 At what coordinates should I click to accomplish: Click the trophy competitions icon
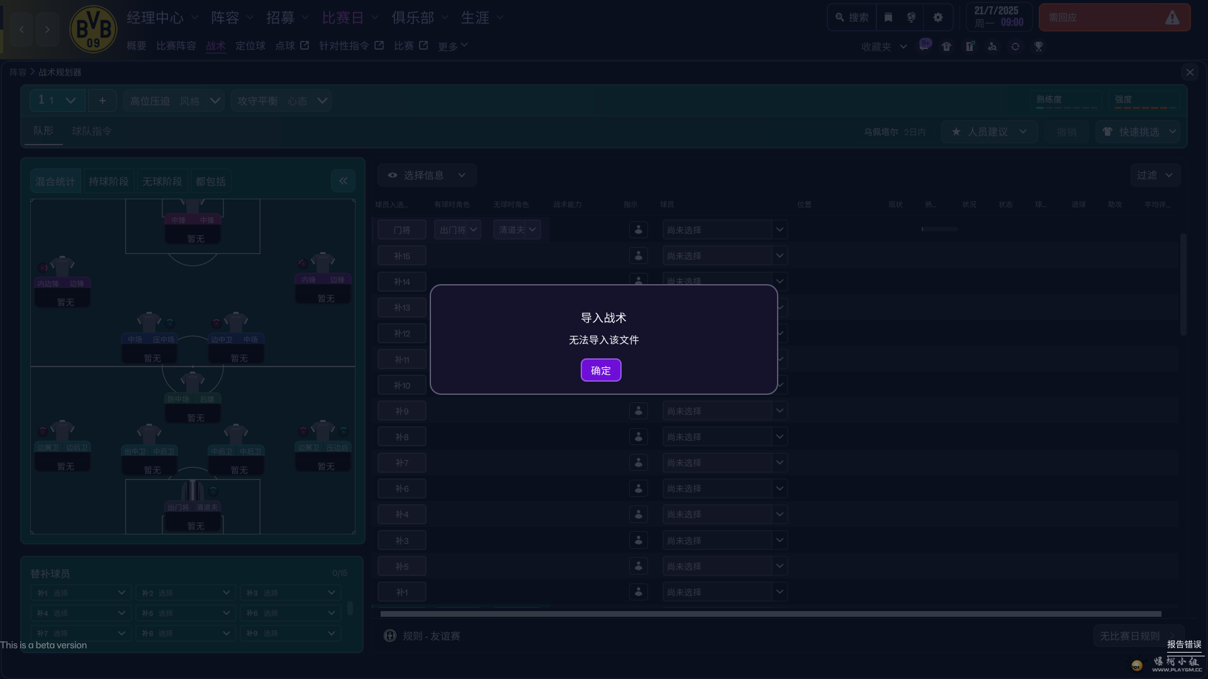1038,47
